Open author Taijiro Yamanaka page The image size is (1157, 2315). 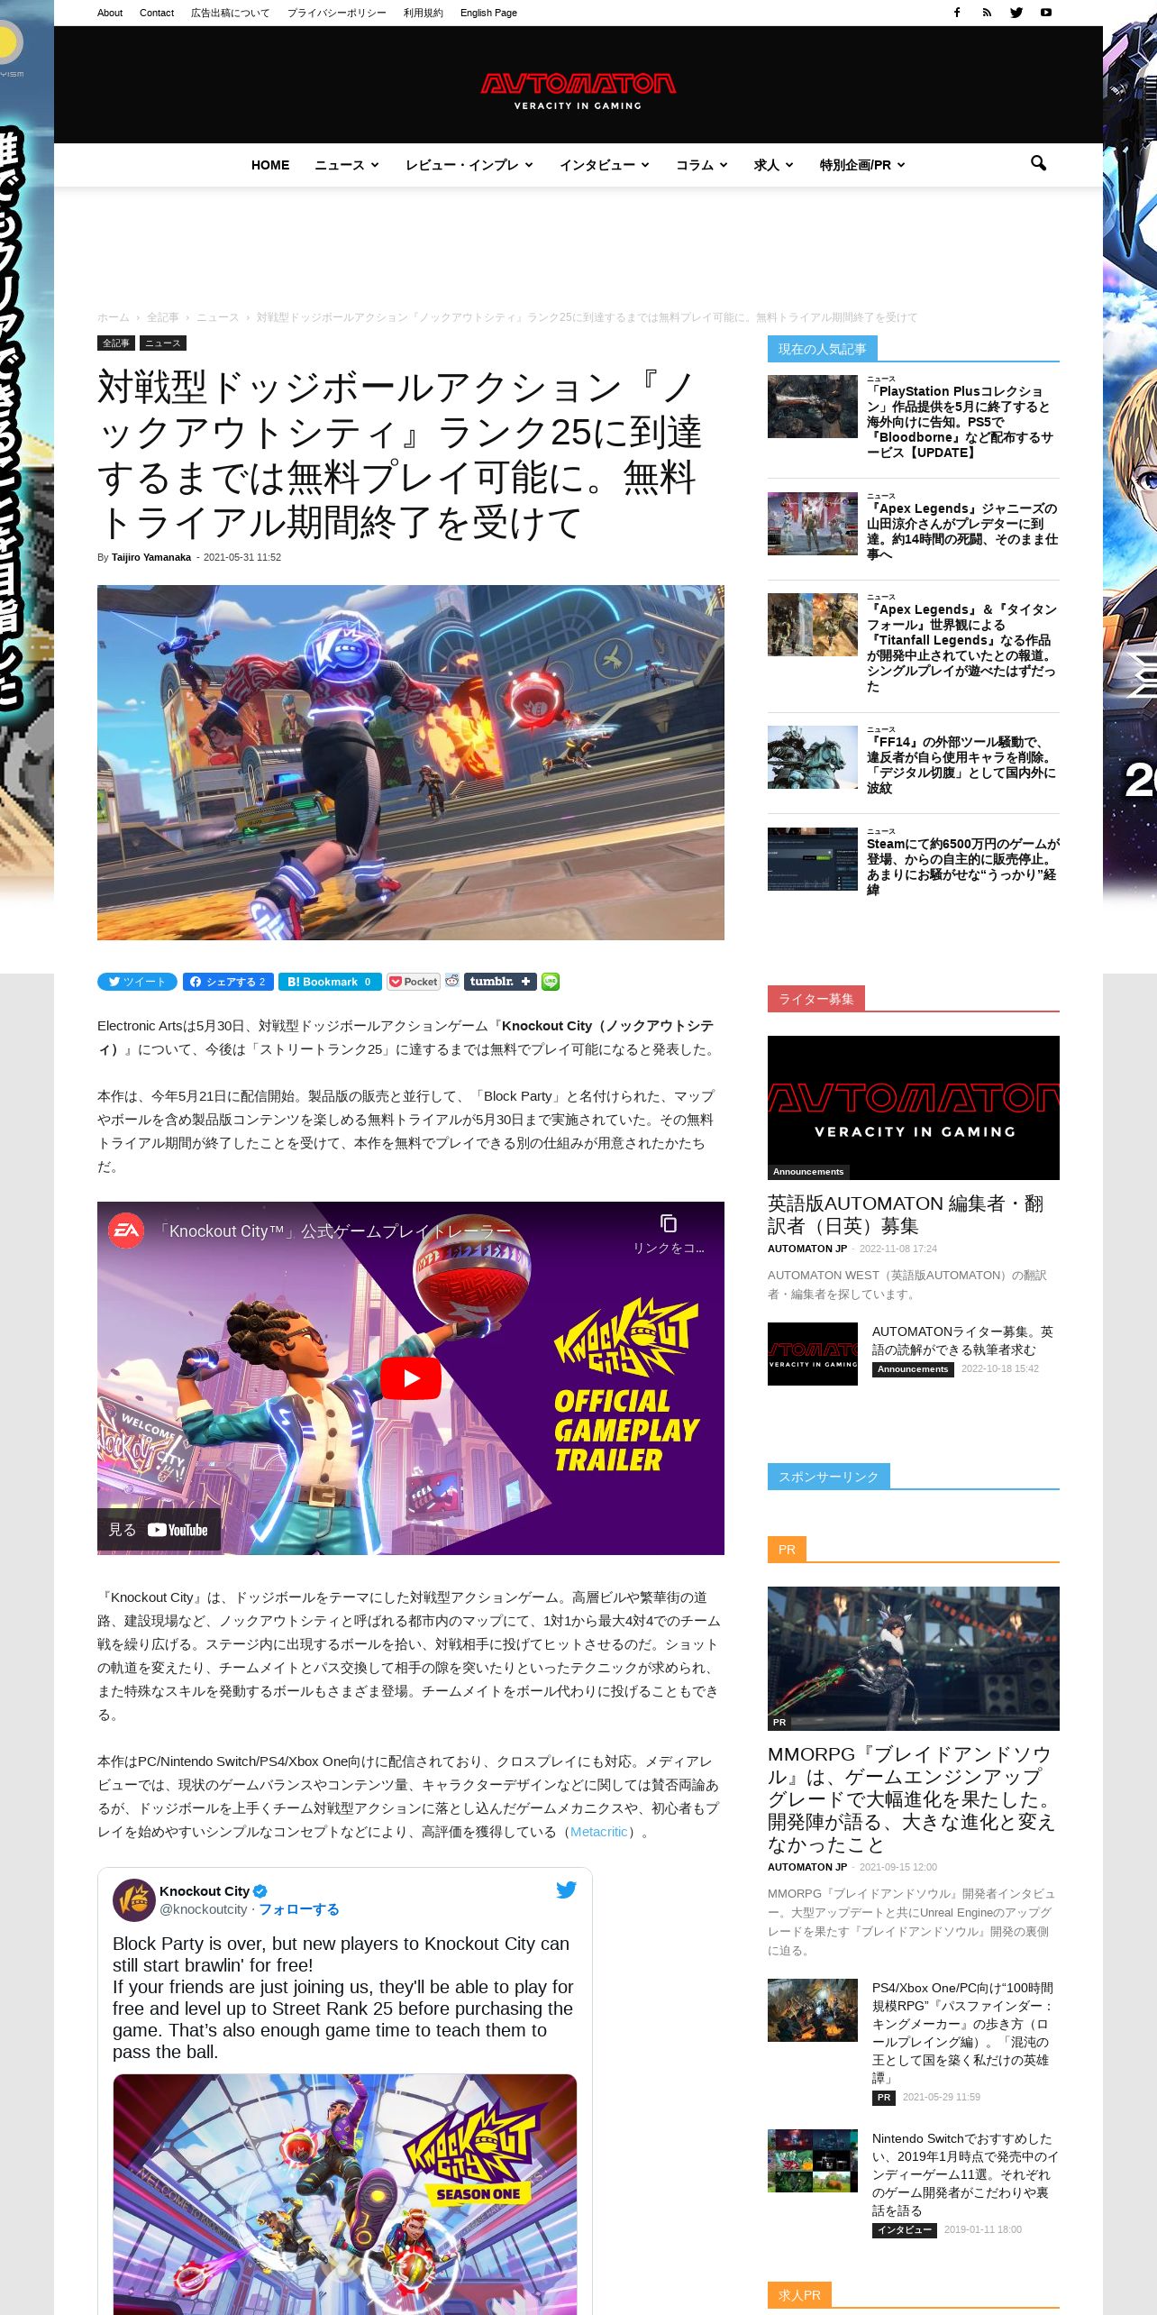151,557
